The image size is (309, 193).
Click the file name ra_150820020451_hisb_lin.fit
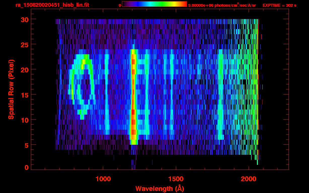click(x=52, y=5)
